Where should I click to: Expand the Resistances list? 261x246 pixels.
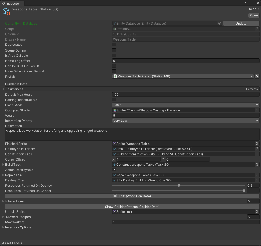coord(3,89)
